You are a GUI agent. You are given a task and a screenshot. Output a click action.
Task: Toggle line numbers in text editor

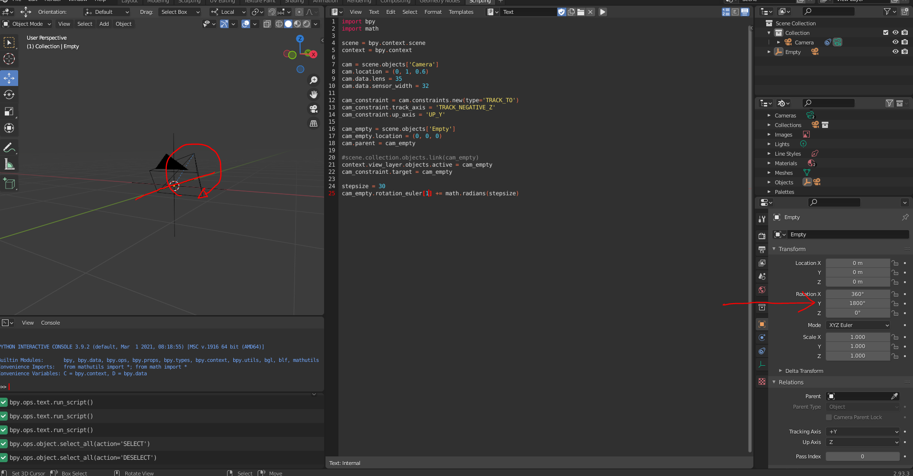point(726,12)
